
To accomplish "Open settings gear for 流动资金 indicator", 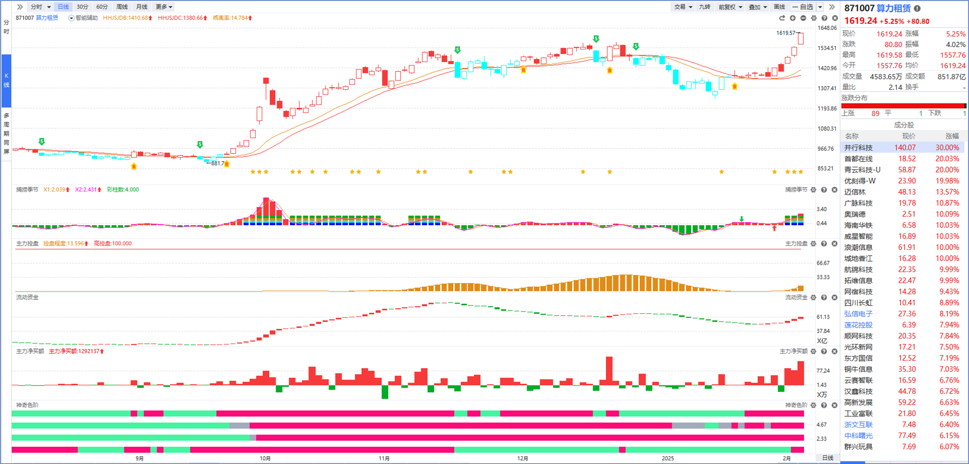I will 813,297.
